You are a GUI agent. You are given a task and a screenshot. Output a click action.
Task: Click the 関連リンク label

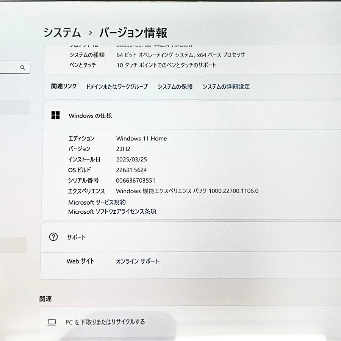point(64,86)
